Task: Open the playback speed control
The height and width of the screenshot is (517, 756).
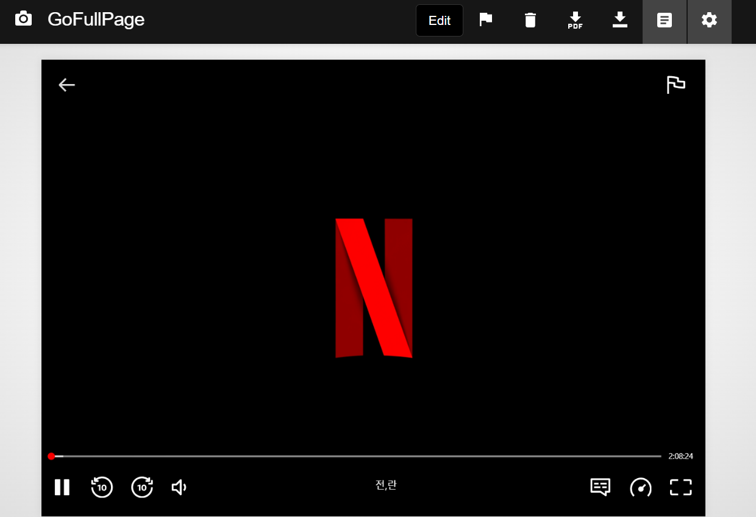Action: (641, 487)
